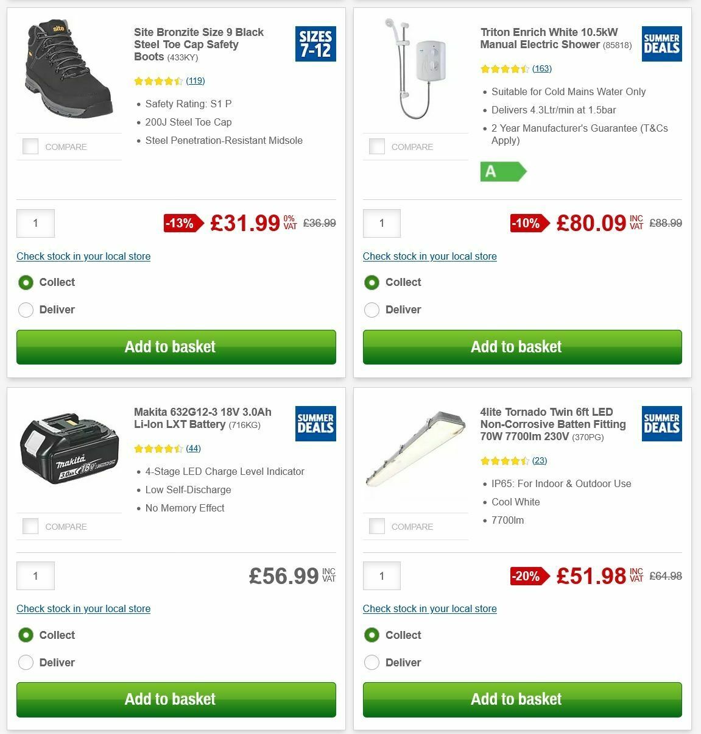Check the COMPARE box for Site Bronzite boots
This screenshot has width=701, height=734.
coord(30,146)
